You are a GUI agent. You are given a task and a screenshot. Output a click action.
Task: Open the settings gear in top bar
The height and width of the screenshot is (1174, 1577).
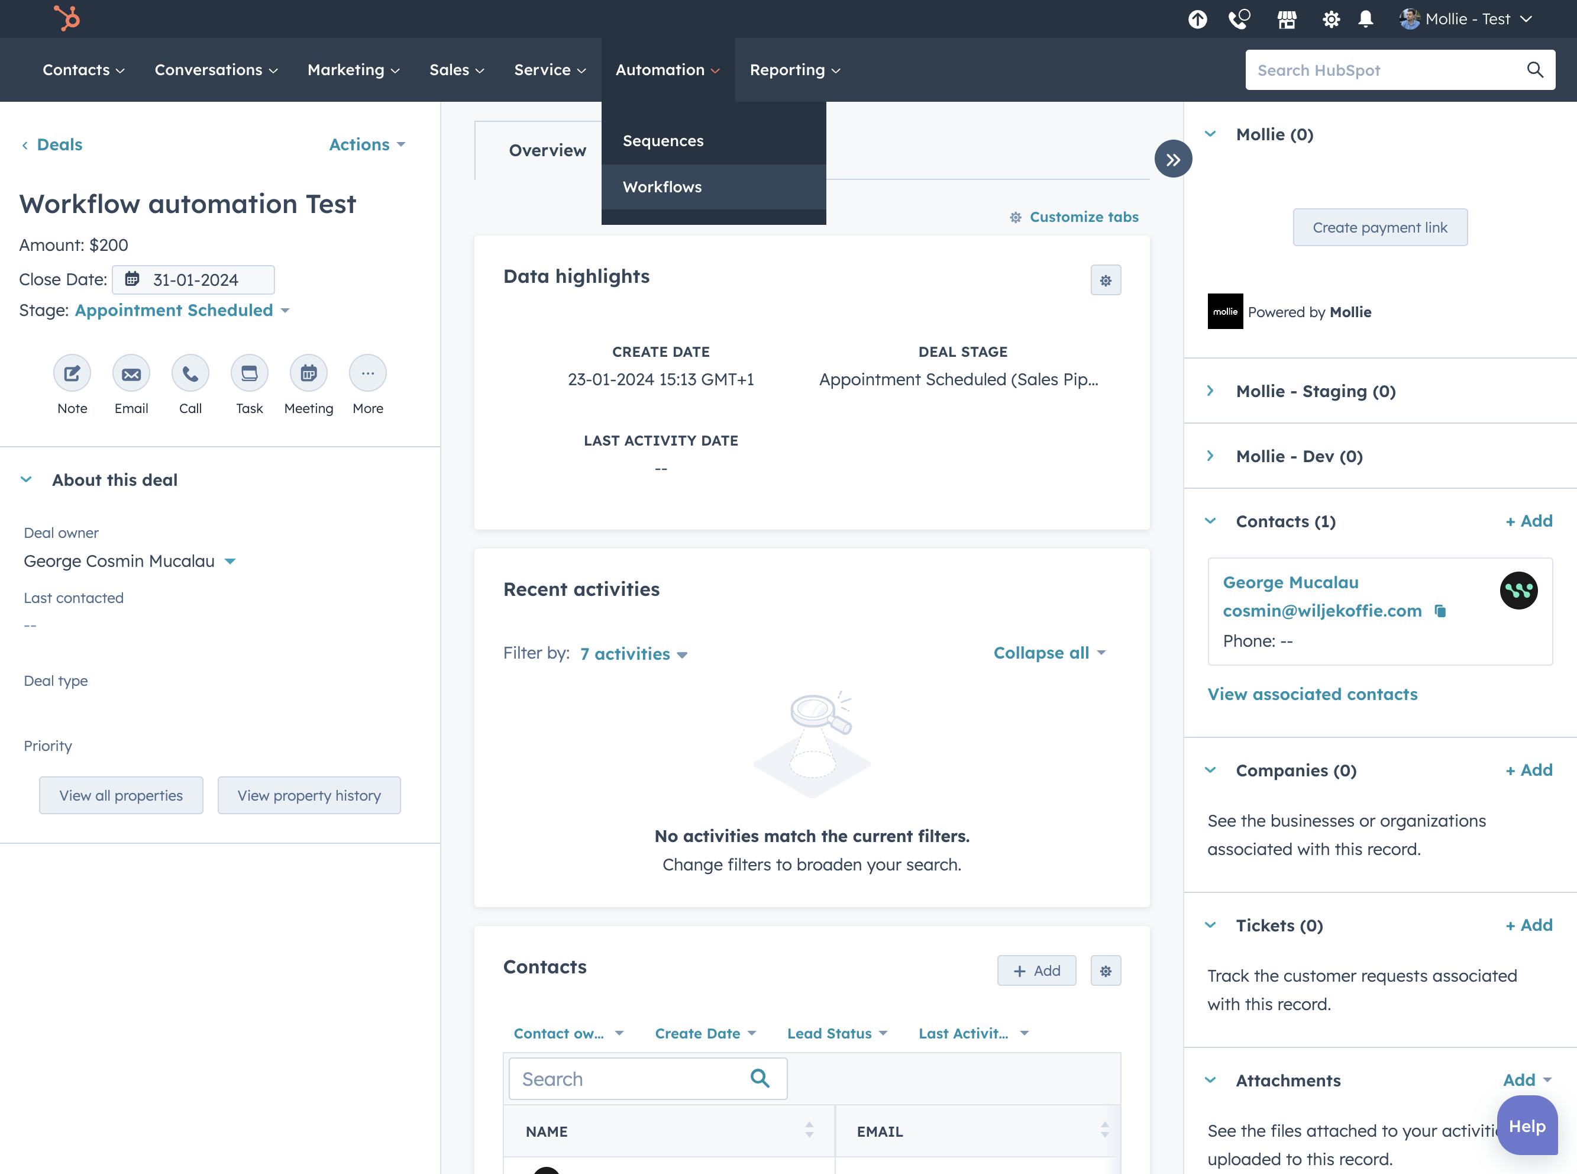[1330, 19]
